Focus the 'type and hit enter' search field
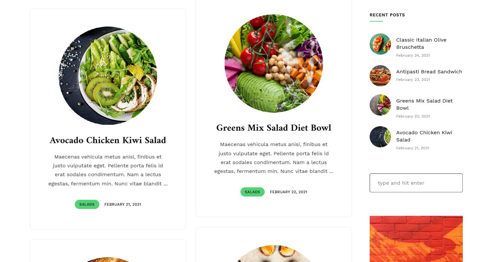The image size is (492, 262). click(416, 183)
